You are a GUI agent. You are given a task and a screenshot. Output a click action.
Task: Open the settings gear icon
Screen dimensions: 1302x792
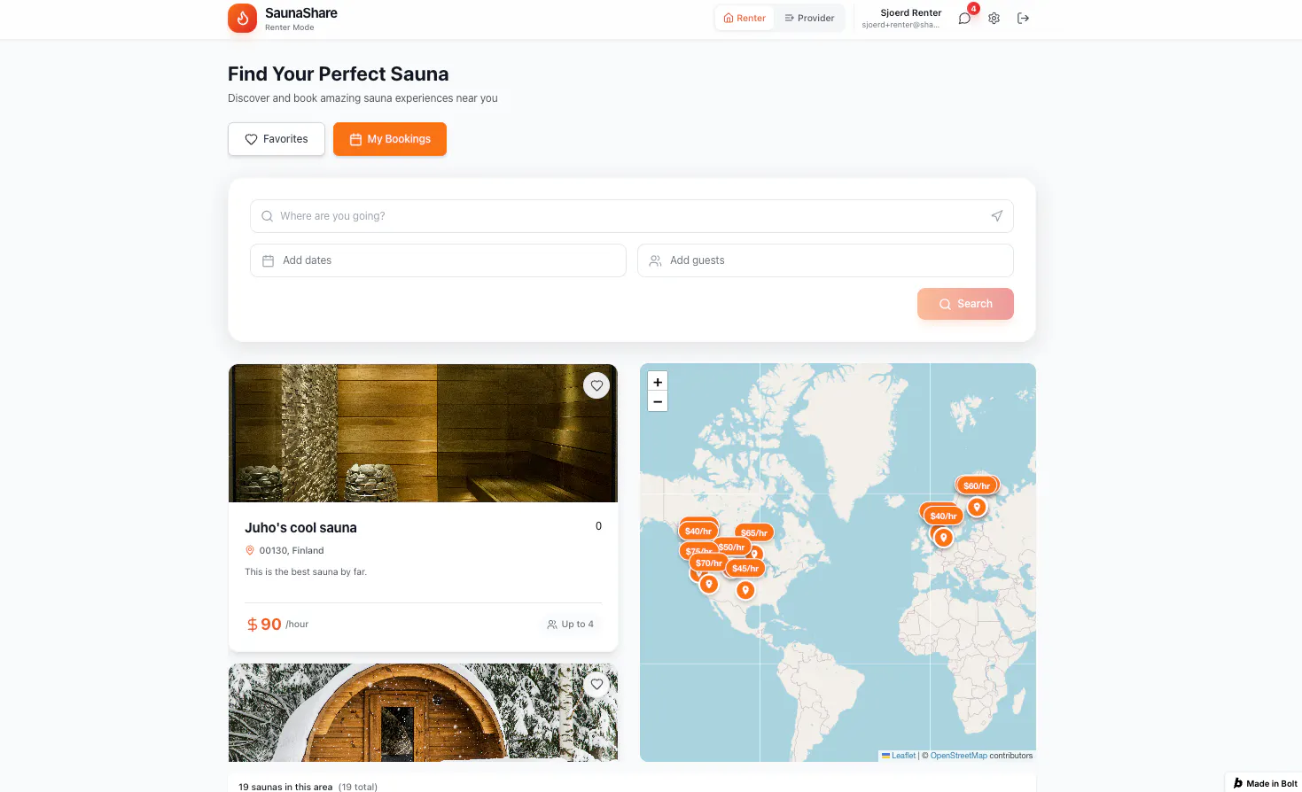(x=994, y=18)
